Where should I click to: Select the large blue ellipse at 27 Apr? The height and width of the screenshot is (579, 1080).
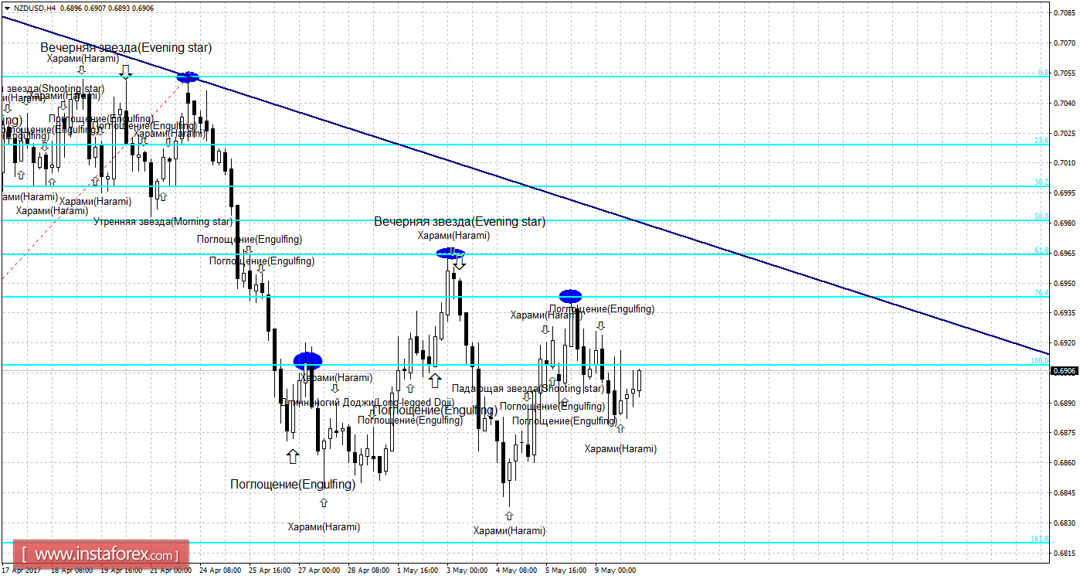click(x=307, y=359)
